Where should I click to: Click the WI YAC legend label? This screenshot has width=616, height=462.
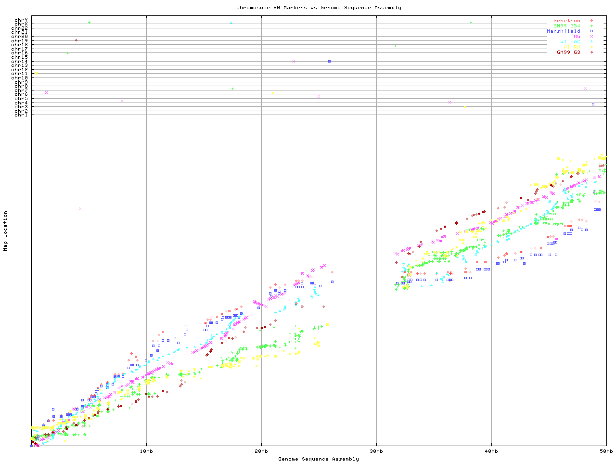[x=570, y=42]
